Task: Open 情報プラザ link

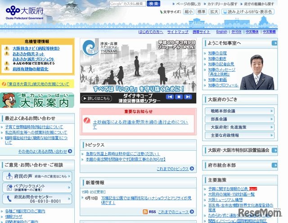Action: (14, 217)
